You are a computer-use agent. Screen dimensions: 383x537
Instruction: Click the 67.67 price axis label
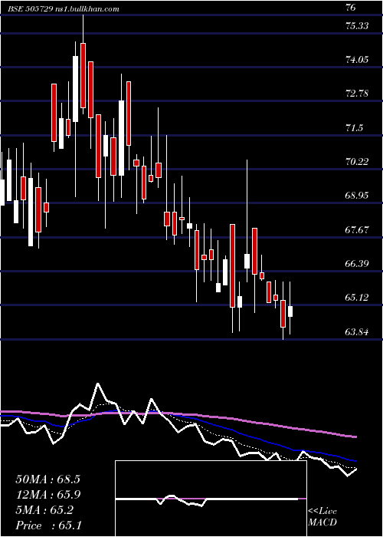click(357, 230)
